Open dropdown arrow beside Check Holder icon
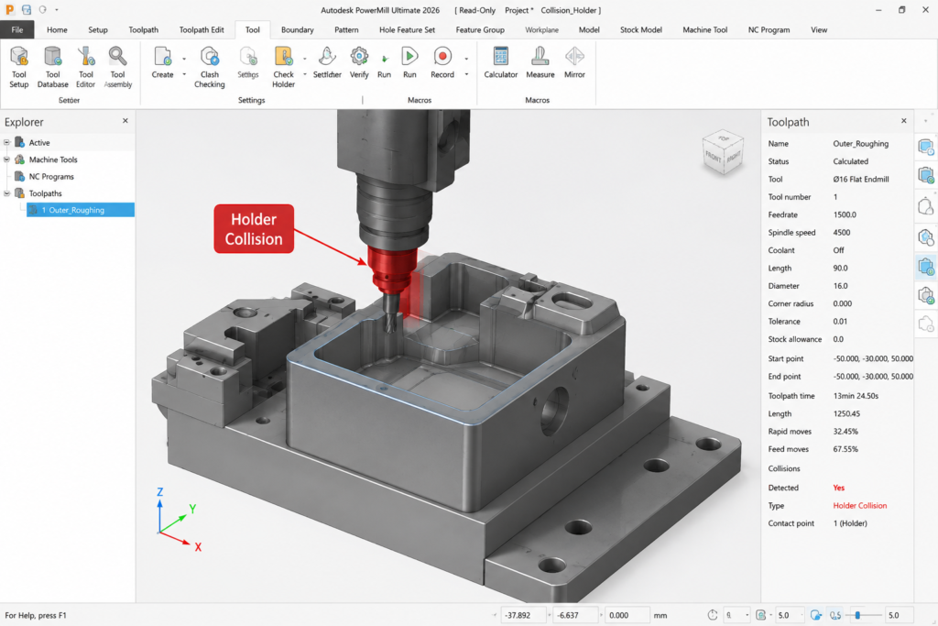Screen dimensions: 938x626 click(304, 59)
